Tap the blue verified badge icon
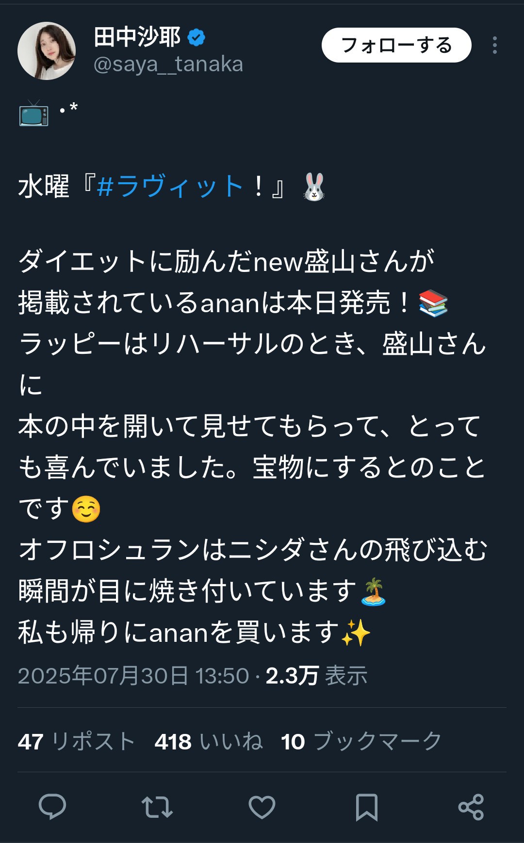The image size is (524, 843). 196,37
